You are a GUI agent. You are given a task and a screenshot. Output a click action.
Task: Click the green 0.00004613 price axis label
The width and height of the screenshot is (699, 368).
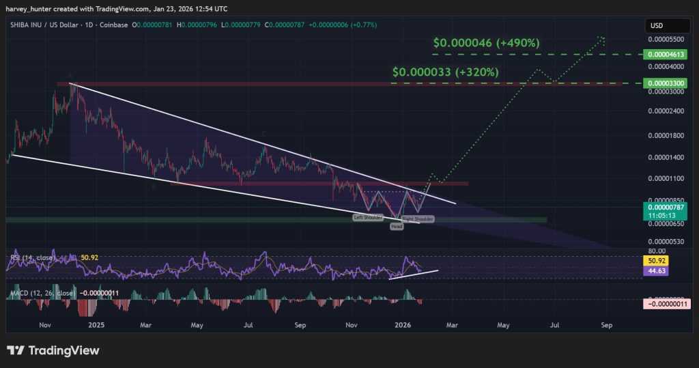tap(666, 53)
